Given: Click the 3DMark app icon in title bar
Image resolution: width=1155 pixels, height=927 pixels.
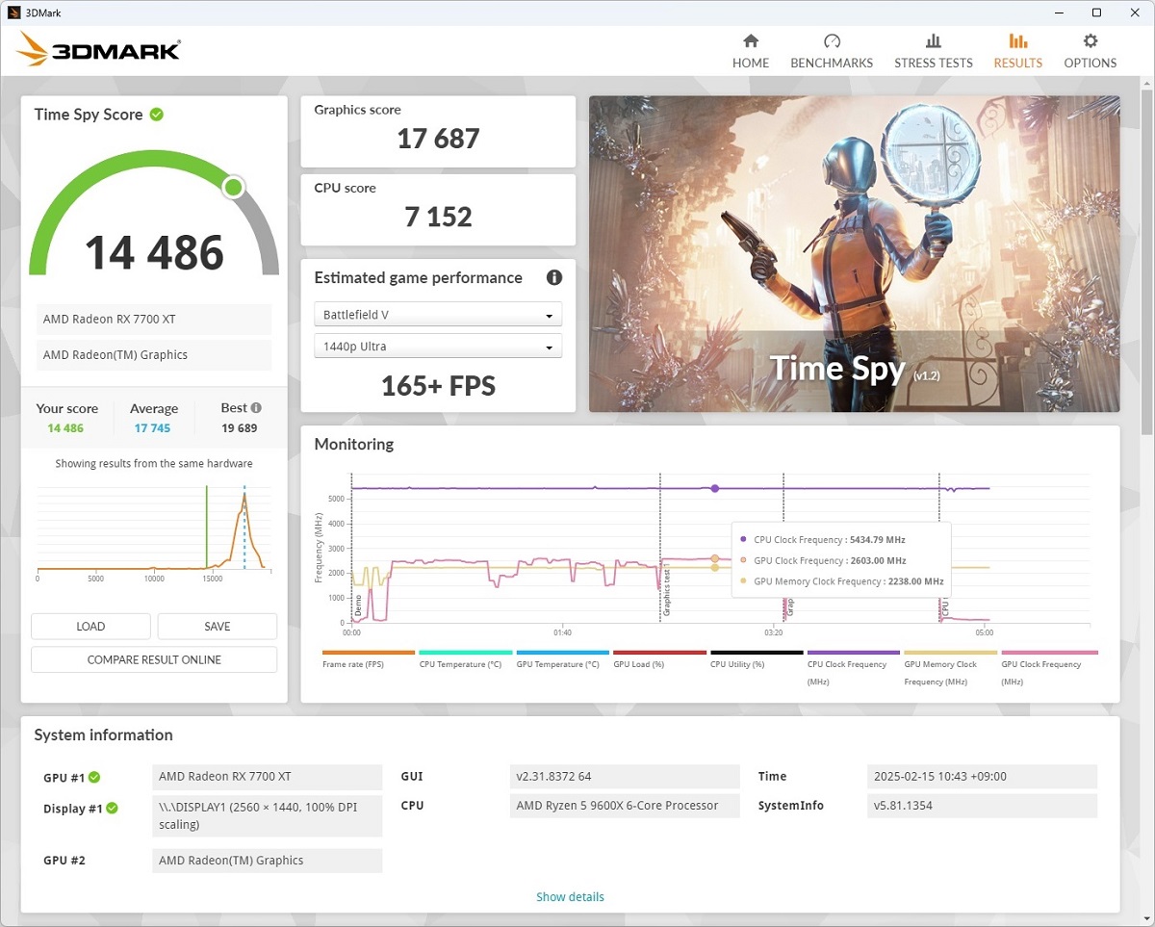Looking at the screenshot, I should tap(13, 13).
